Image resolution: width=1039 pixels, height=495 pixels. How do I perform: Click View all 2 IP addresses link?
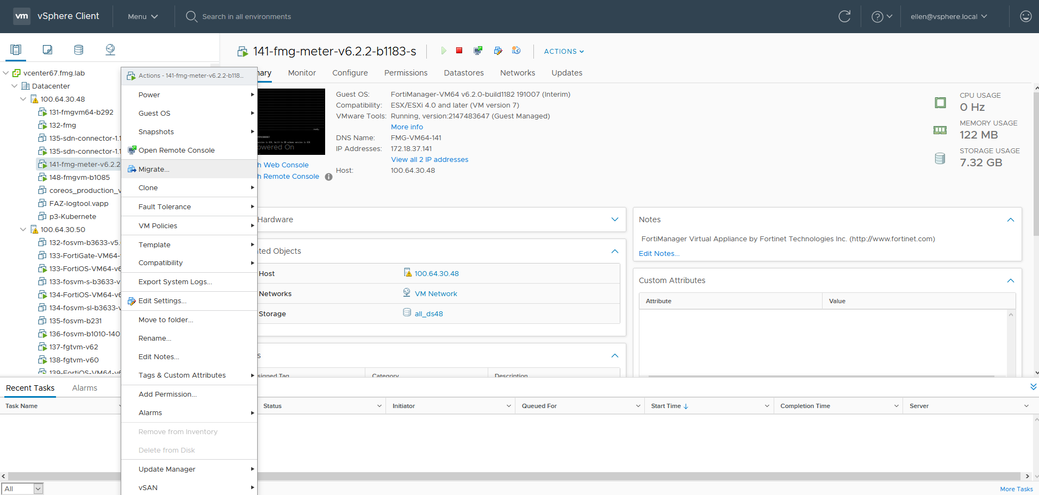coord(430,159)
